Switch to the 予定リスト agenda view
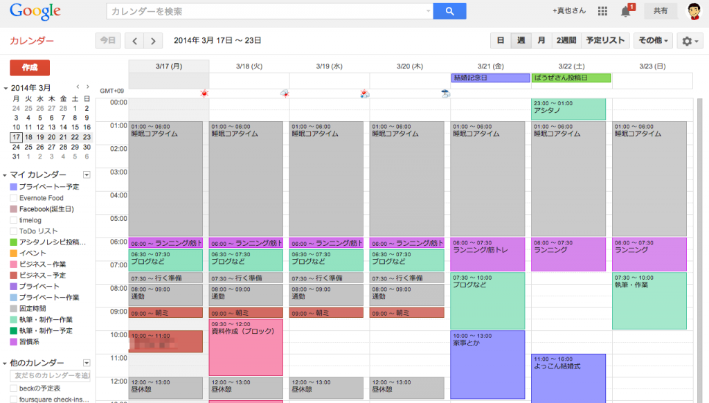Screen dimensions: 709x403 click(604, 41)
